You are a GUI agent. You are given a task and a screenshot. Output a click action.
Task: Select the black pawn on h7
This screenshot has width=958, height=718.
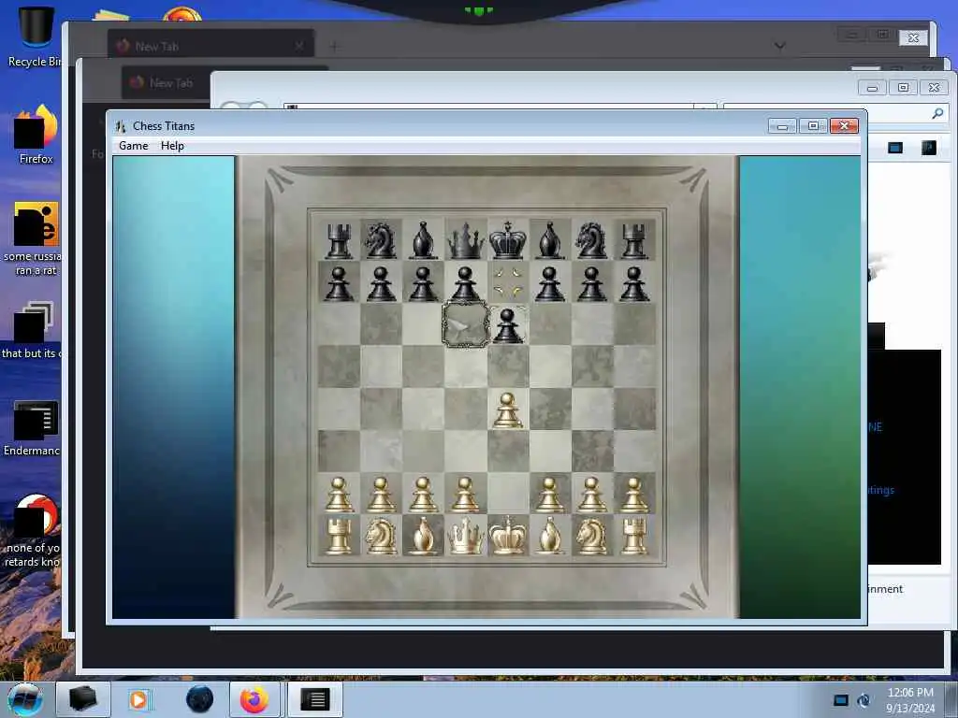click(634, 284)
